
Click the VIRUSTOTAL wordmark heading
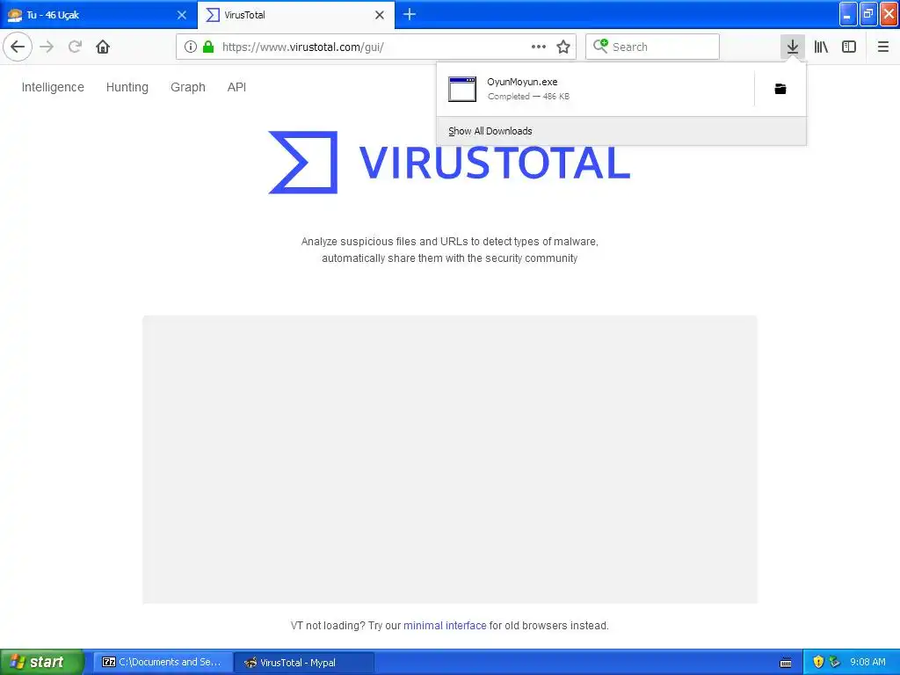[495, 163]
